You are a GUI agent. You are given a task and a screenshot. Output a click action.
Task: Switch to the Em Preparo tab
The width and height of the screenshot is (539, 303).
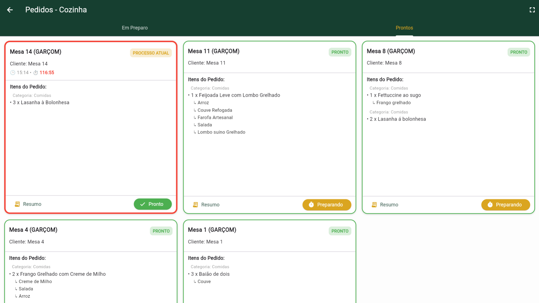135,28
